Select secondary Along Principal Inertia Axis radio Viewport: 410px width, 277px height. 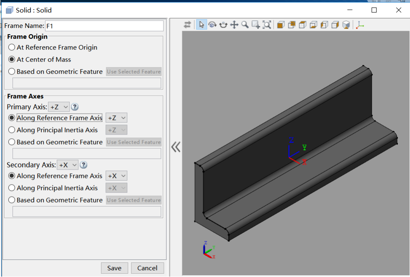[x=12, y=188]
